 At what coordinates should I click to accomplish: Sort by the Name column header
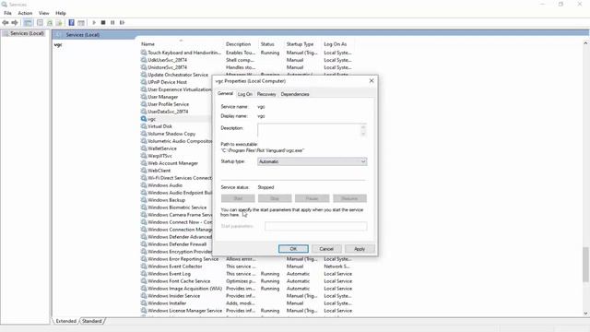tap(181, 44)
